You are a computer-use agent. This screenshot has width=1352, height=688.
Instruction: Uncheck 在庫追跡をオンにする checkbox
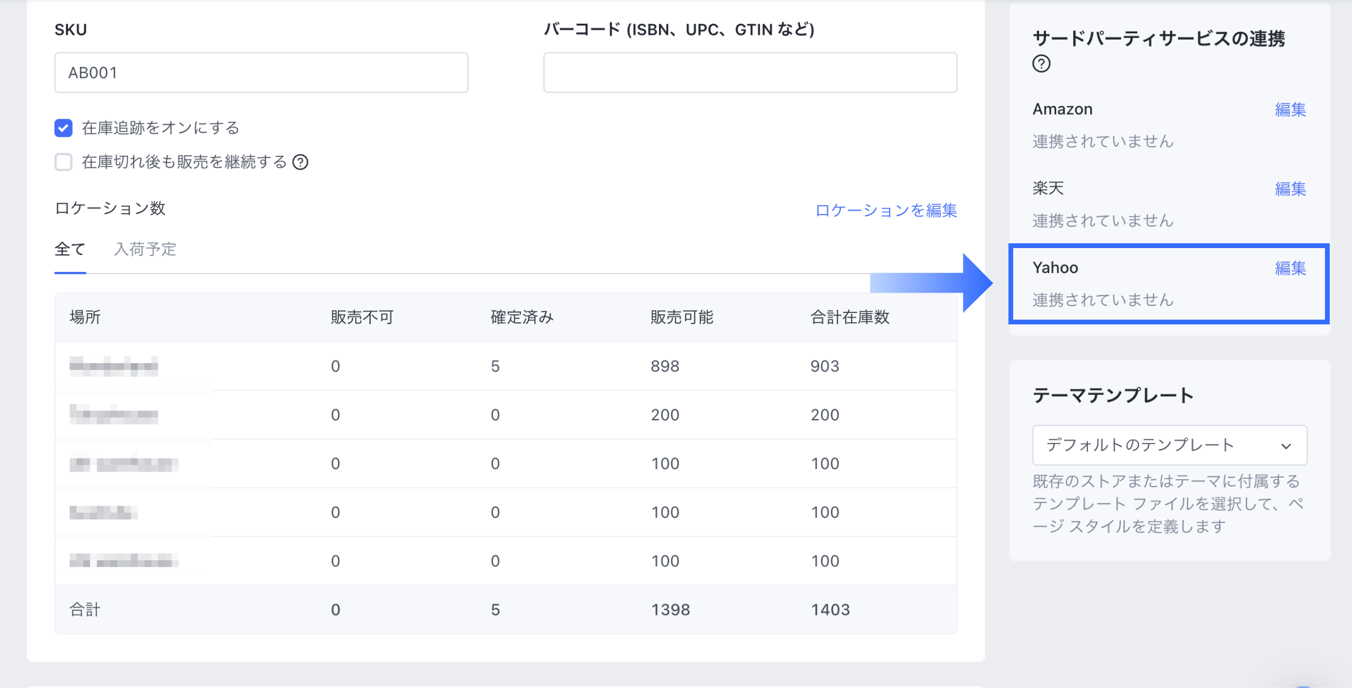(x=64, y=128)
